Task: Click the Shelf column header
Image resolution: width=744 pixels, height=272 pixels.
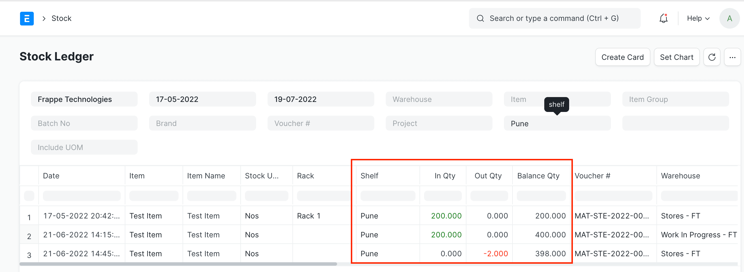Action: point(388,176)
